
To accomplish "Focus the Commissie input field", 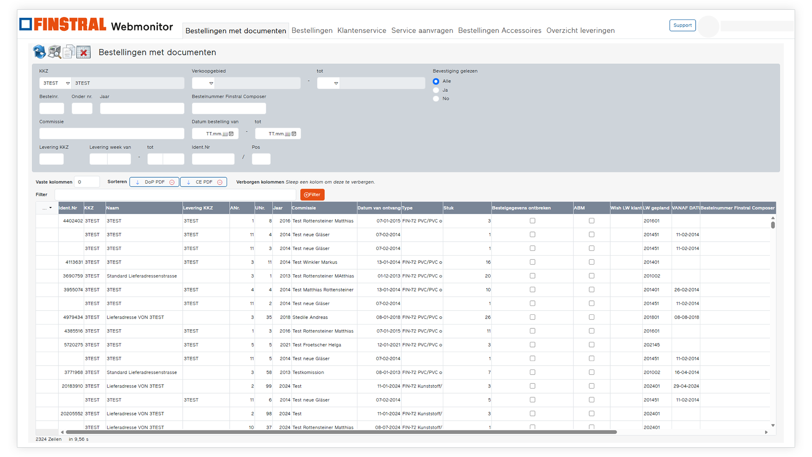I will click(112, 134).
